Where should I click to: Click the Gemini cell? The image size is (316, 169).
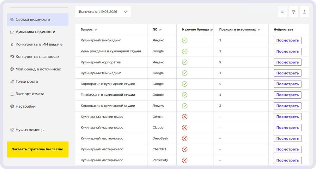158,117
